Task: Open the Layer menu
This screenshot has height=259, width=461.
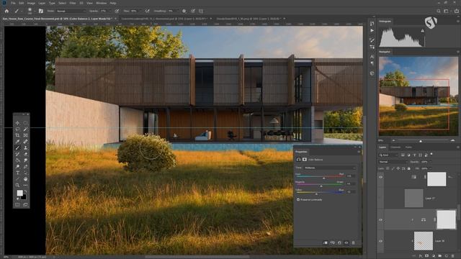Action: click(42, 3)
